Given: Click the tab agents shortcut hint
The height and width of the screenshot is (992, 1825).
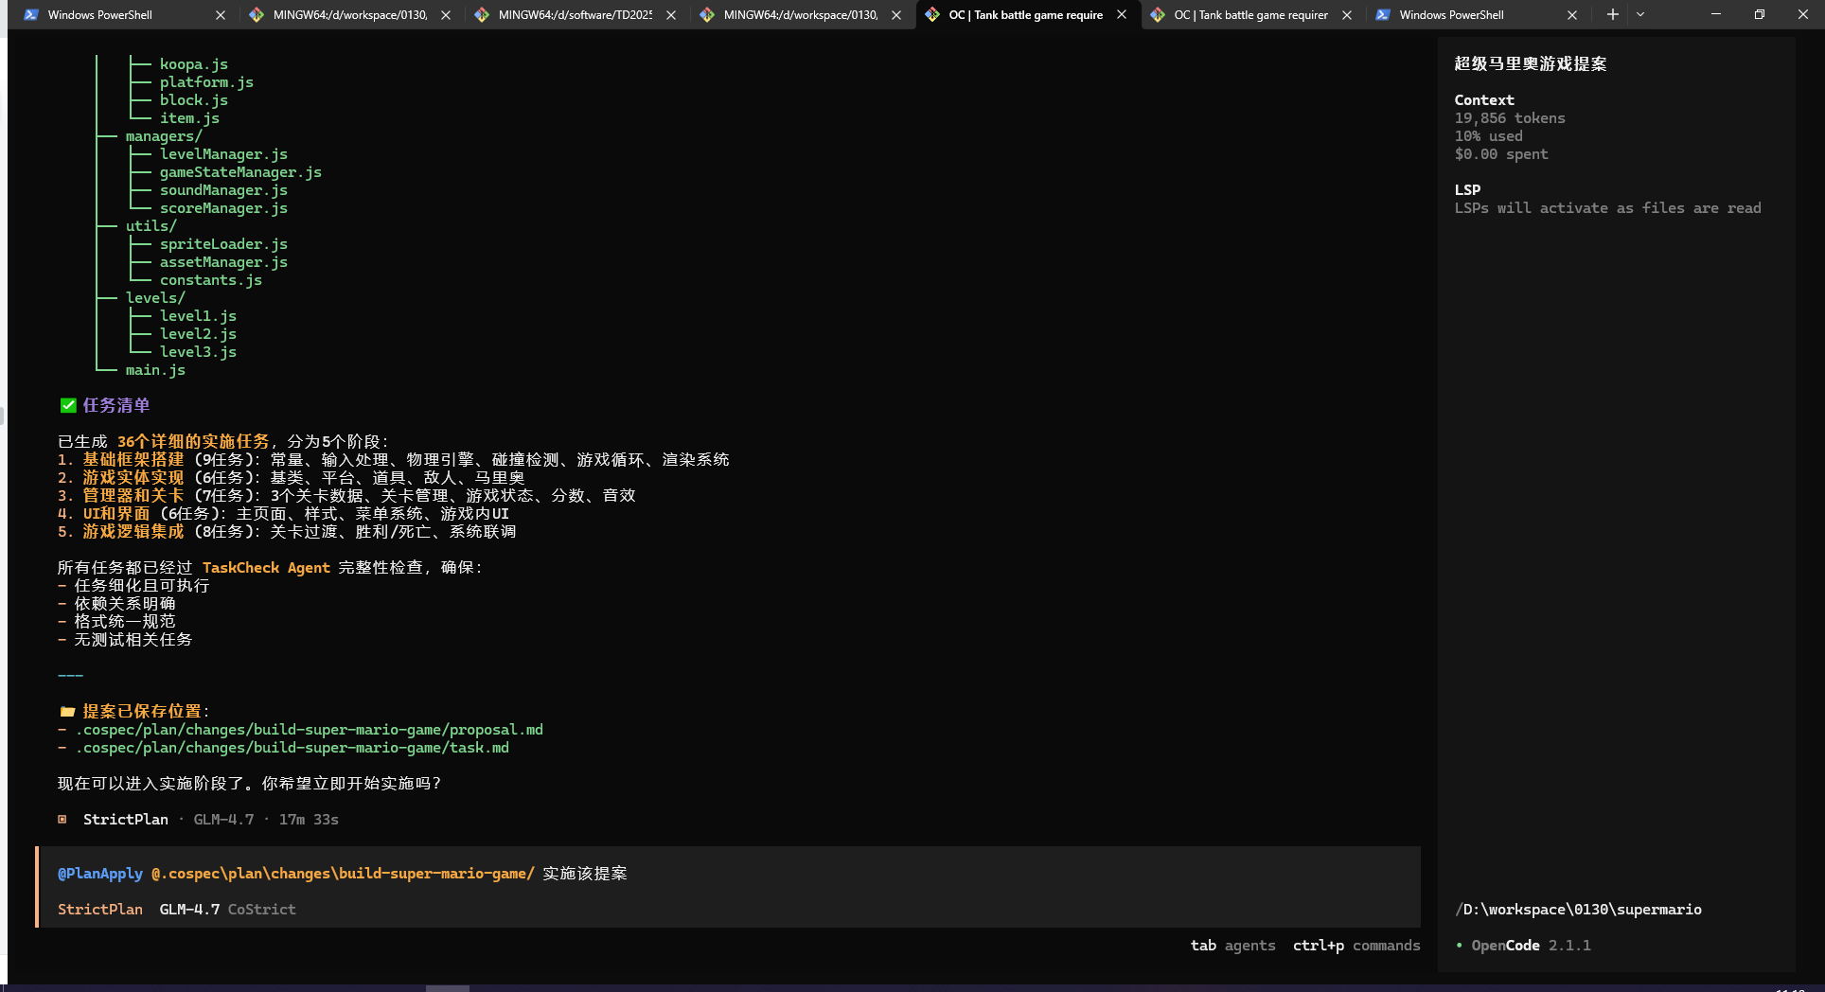Looking at the screenshot, I should click(x=1232, y=946).
